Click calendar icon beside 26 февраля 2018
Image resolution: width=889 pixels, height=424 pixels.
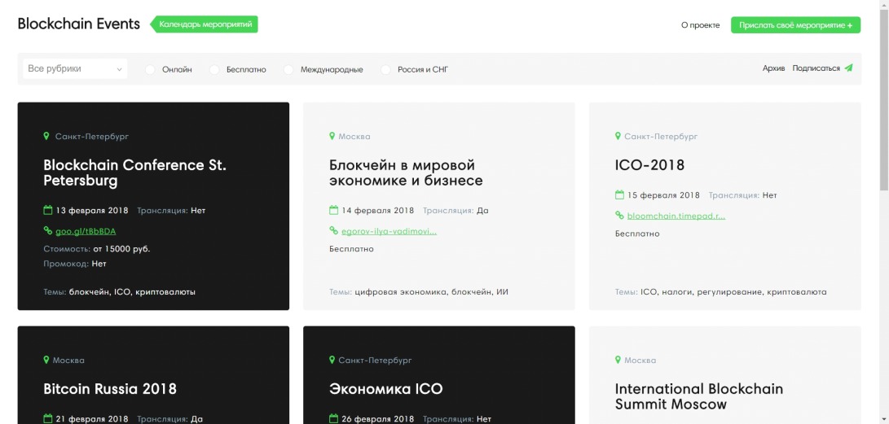pyautogui.click(x=333, y=419)
